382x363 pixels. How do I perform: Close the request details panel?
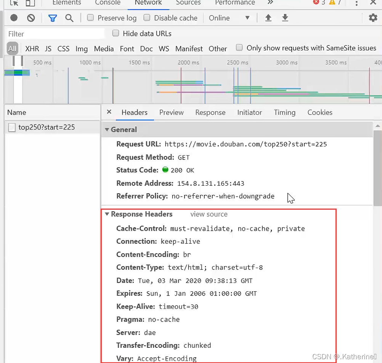(109, 112)
